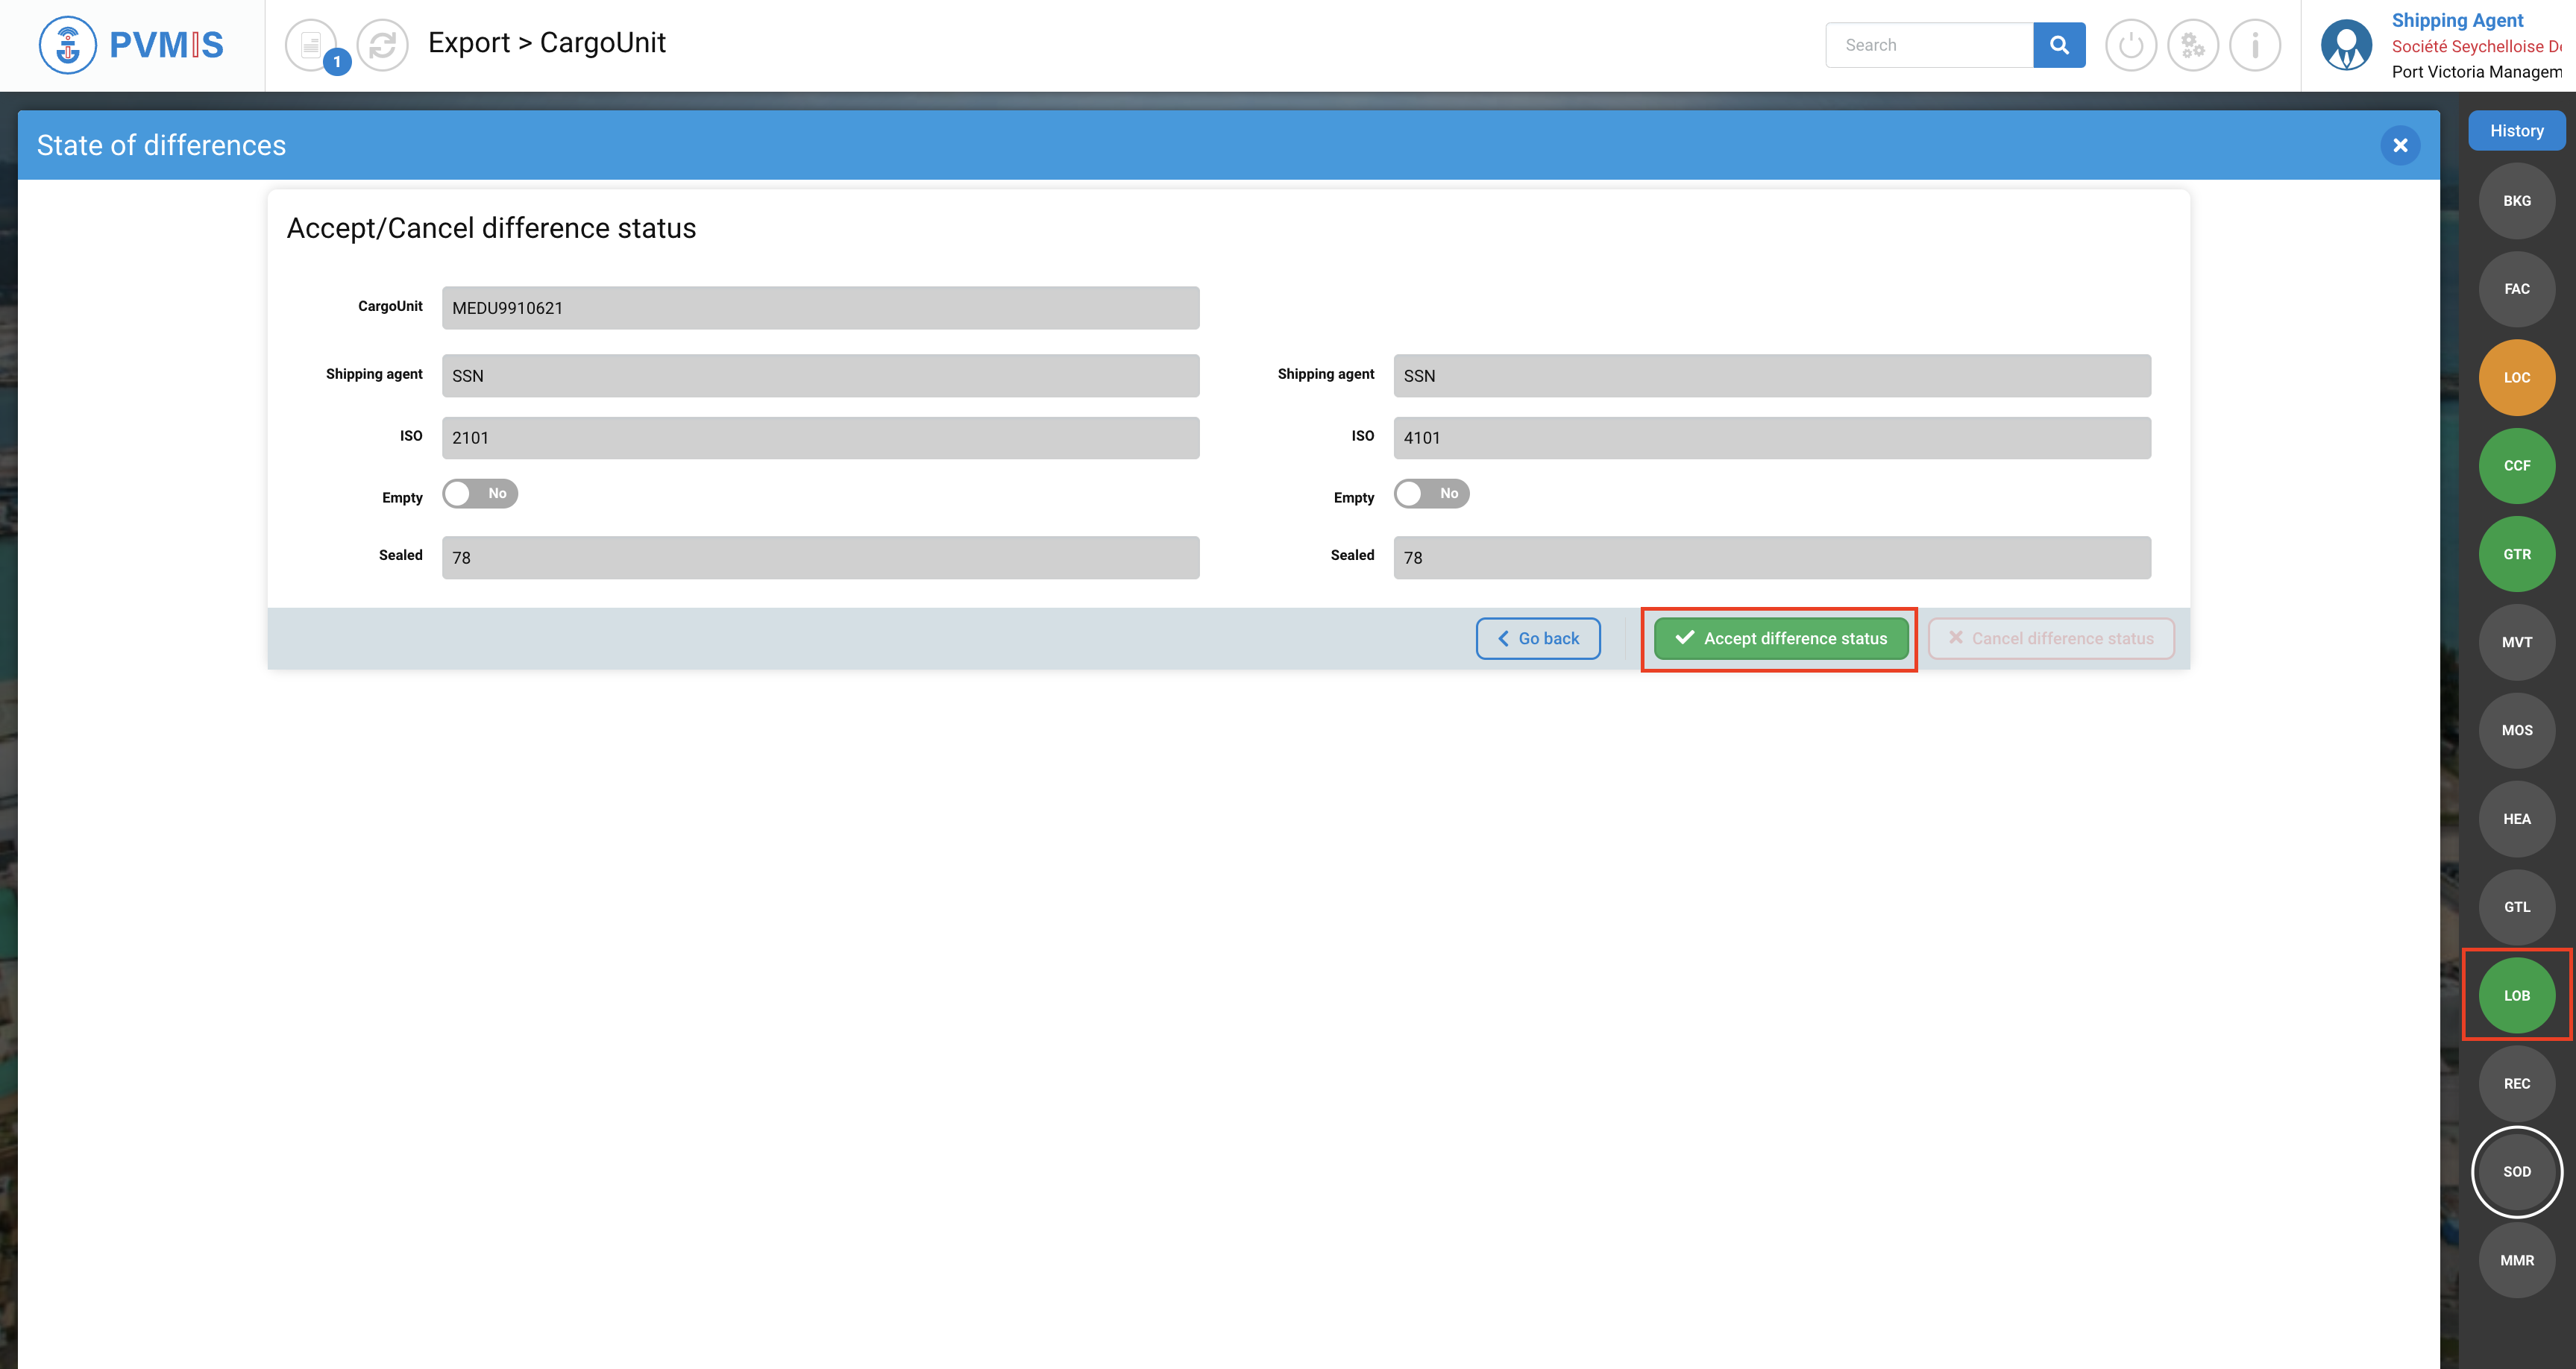Viewport: 2576px width, 1369px height.
Task: Click the magnifier search button
Action: tap(2059, 45)
